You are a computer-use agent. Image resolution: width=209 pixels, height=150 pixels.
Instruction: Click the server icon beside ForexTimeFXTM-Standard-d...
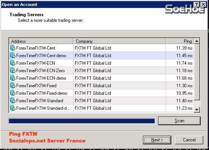pos(13,108)
